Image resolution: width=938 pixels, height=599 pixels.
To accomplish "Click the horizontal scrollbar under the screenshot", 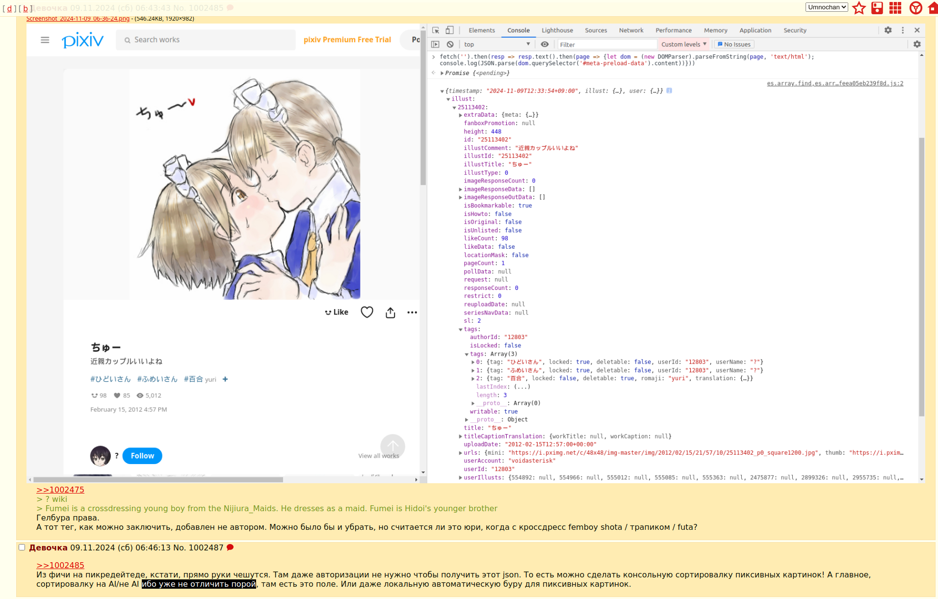I will point(158,479).
